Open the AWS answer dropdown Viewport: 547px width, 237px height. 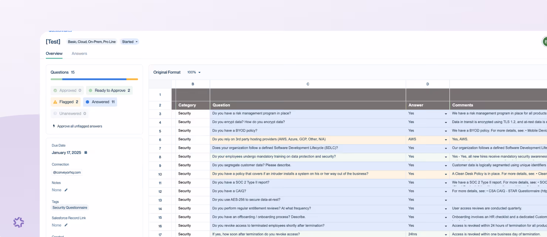(x=446, y=139)
